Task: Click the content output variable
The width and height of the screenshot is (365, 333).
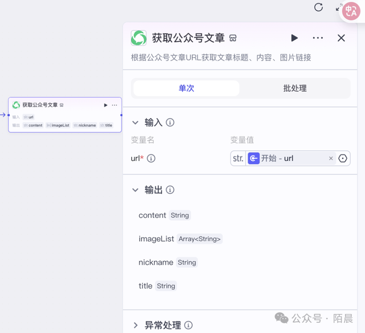Action: (x=152, y=216)
